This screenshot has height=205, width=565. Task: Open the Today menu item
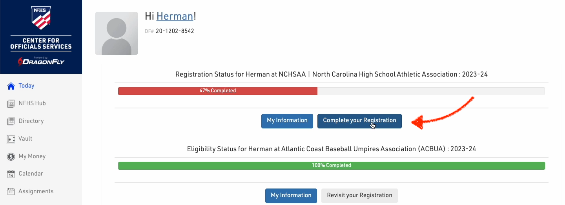[26, 86]
